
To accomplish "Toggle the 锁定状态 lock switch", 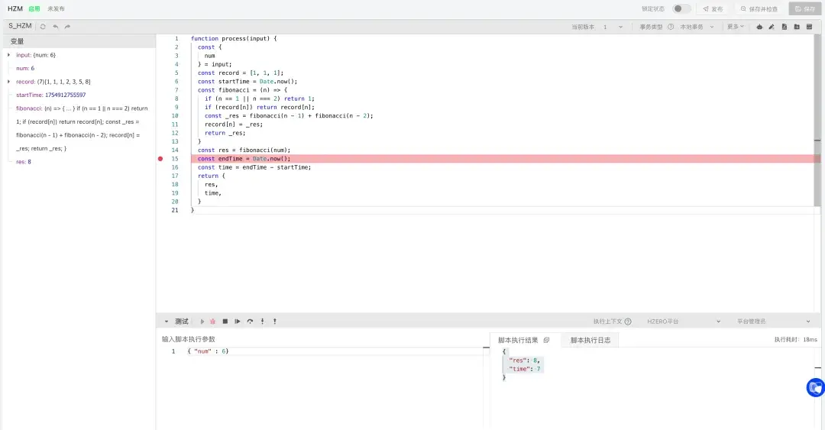I will (681, 9).
